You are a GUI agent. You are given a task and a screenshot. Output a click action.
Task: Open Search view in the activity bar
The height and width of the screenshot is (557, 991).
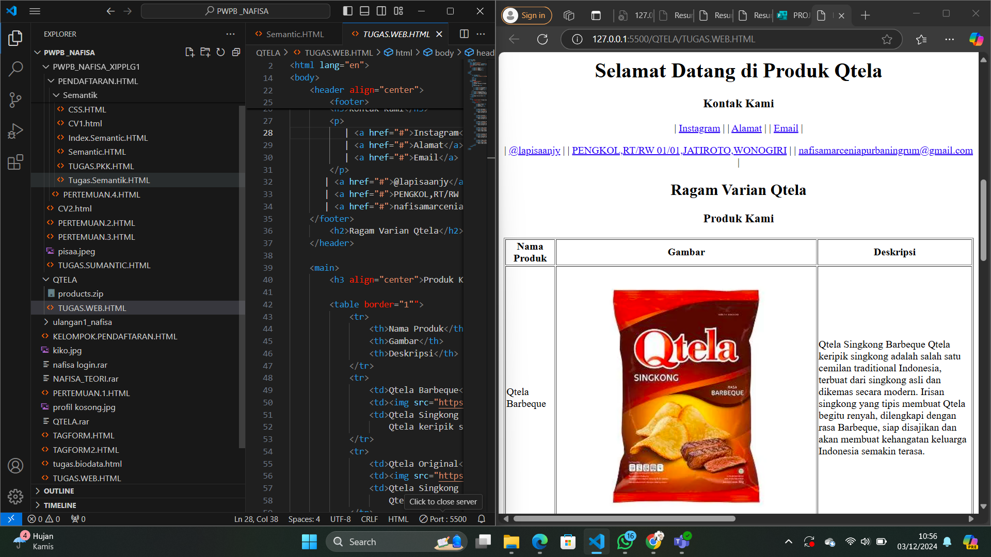tap(15, 69)
